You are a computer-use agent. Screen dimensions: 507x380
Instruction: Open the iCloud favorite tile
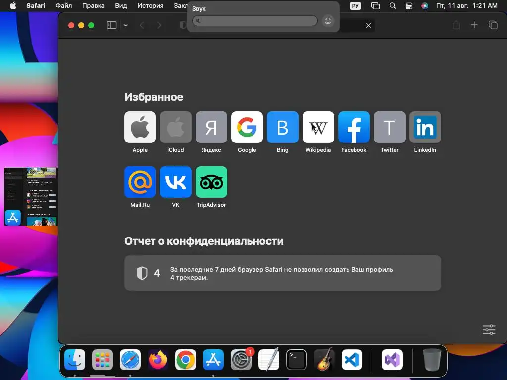(x=176, y=127)
